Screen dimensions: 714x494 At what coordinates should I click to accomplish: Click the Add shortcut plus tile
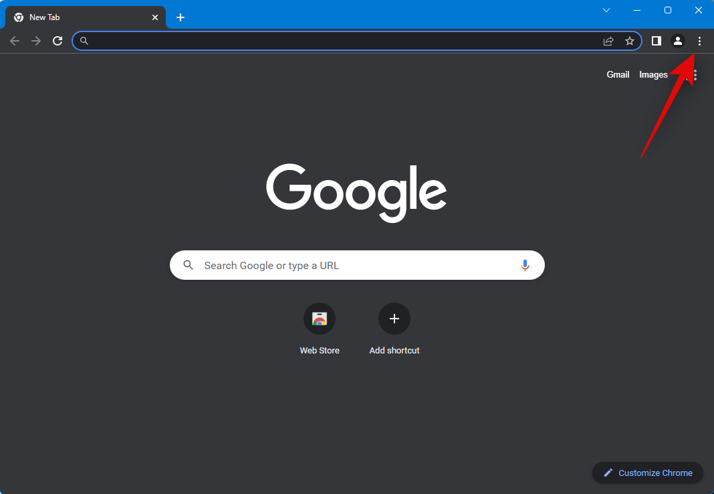click(x=394, y=319)
